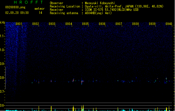The image size is (175, 111).
Task: Click the HROFFT title text
Action: [28, 2]
